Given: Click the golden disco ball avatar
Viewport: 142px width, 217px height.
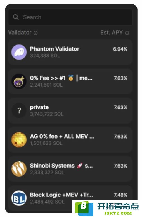Looking at the screenshot, I should coord(19,140).
